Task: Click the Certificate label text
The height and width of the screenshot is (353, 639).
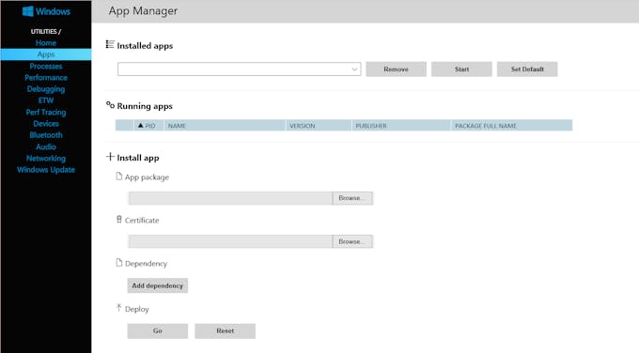Action: (142, 221)
